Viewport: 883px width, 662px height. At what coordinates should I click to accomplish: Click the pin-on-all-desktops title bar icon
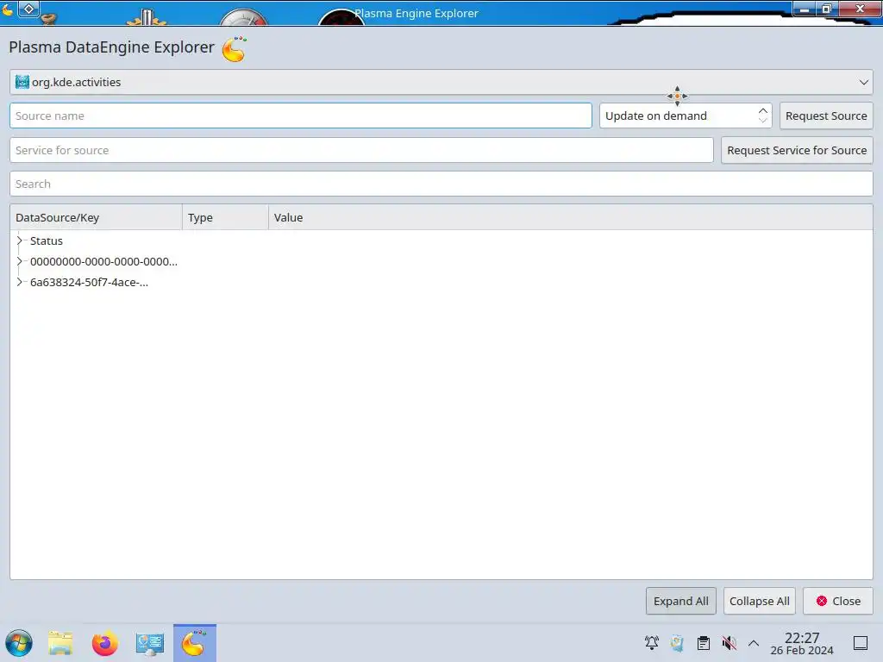click(x=28, y=9)
